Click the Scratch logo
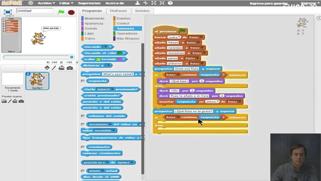Viewport: 321px width, 181px height. (x=12, y=3)
